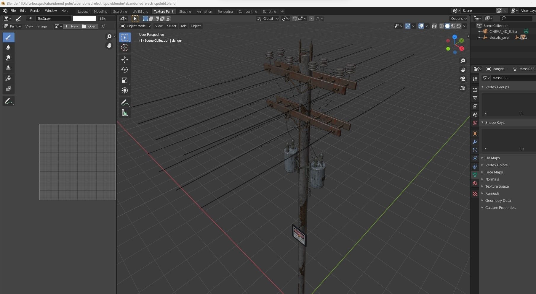Activate the 3D Cursor tool
Viewport: 536px width, 294px height.
(x=125, y=48)
